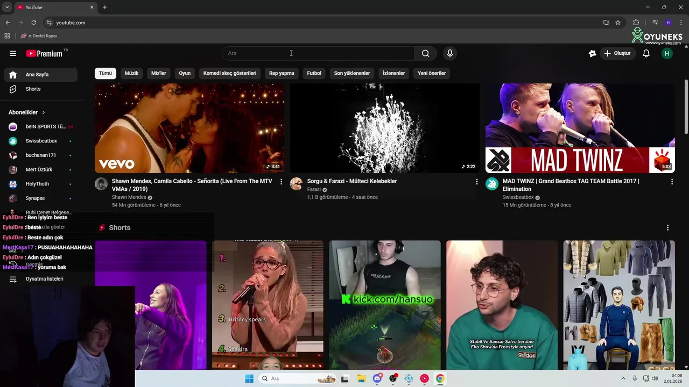The image size is (689, 387).
Task: Open Windows Start button
Action: point(249,378)
